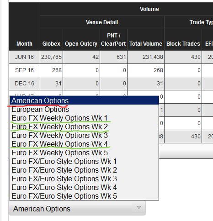This screenshot has height=221, width=213.
Task: Select Euro FX Weekly Options Wk 2
Action: [84, 126]
